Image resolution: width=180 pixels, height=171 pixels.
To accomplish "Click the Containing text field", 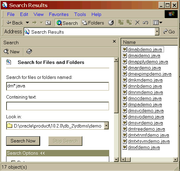I will tap(58, 106).
